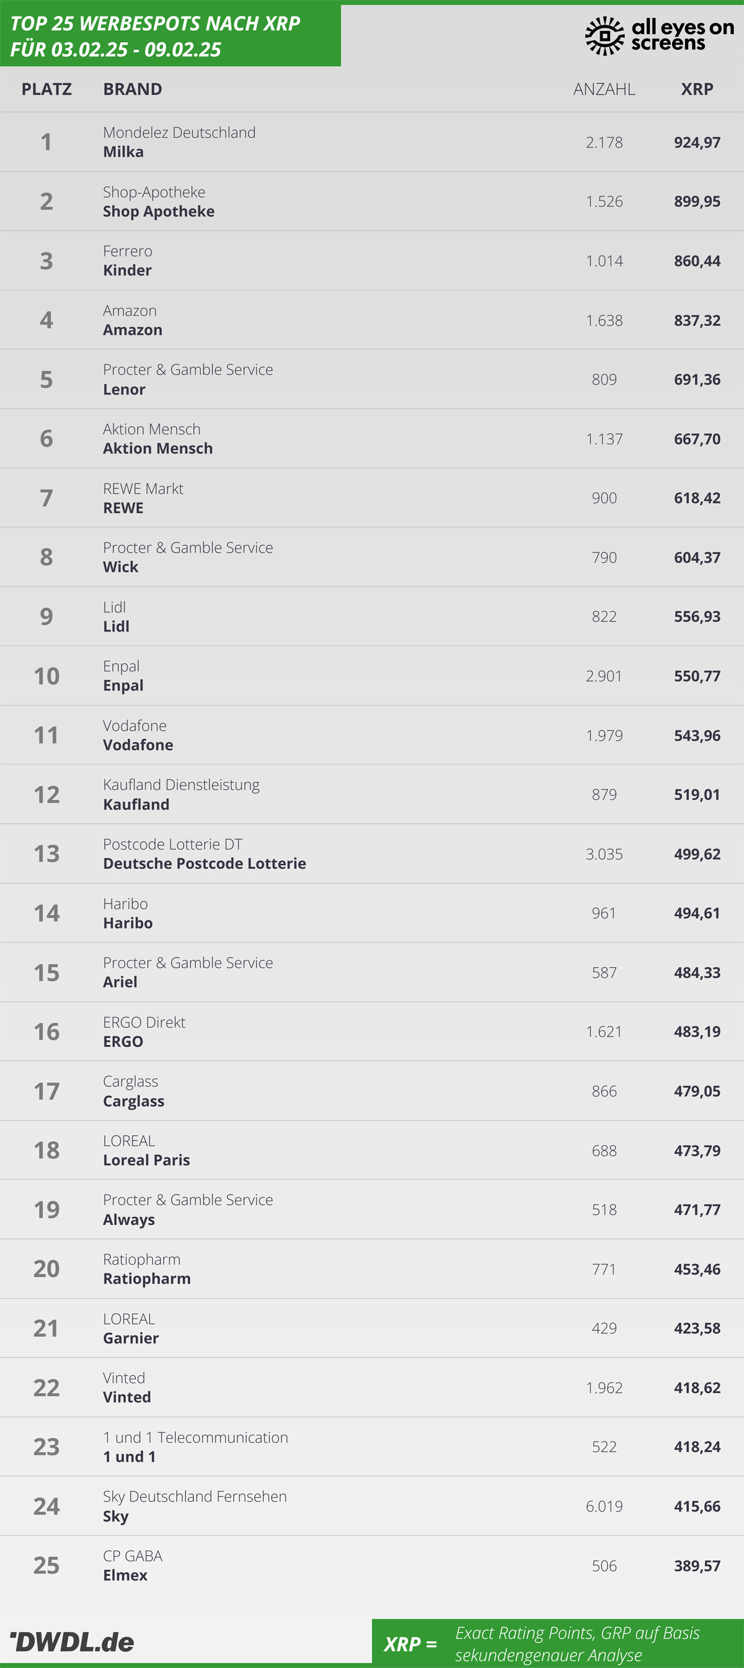This screenshot has width=744, height=1668.
Task: Click rank number 16 for ERGO
Action: [46, 1031]
